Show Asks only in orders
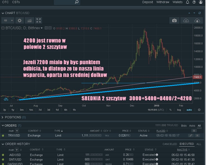This screenshot has width=206, height=165. [192, 126]
